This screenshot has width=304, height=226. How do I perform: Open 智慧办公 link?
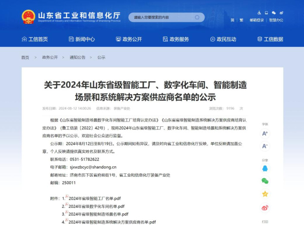tap(276, 20)
